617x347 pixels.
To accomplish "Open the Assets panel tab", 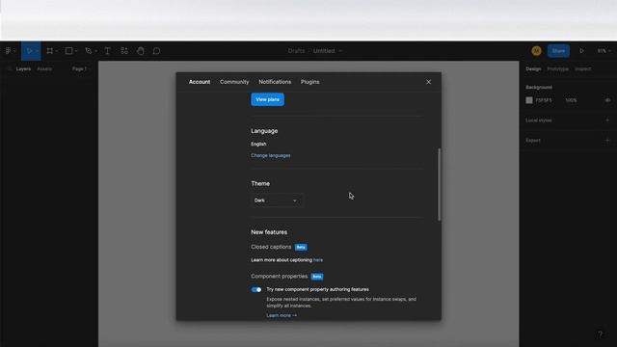I will (44, 68).
